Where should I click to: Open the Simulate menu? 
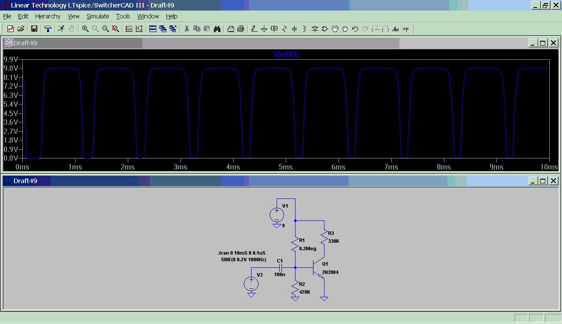97,16
